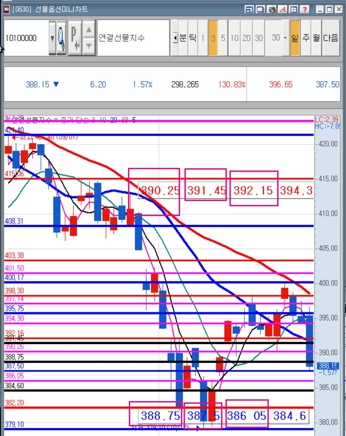Click the 다음 (next) button
The width and height of the screenshot is (346, 436).
pos(331,38)
